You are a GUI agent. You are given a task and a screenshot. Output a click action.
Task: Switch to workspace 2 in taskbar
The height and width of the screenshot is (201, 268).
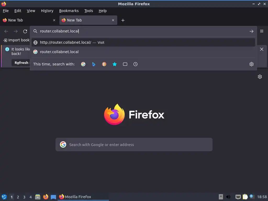point(18,197)
